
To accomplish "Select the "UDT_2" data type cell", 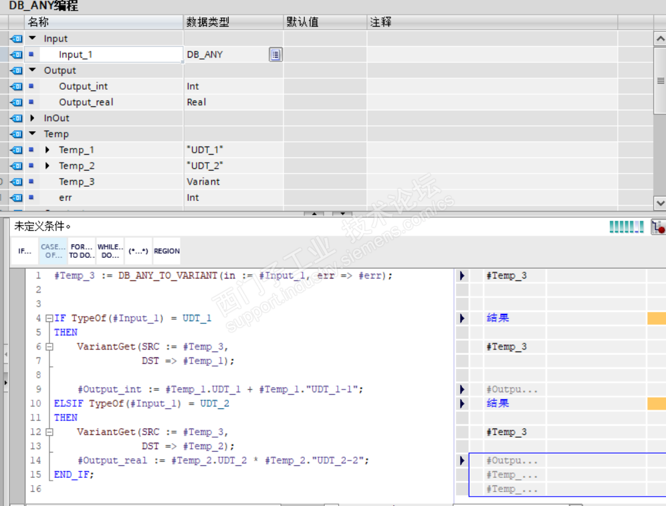I will tap(233, 165).
